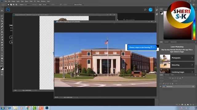Open the File menu
Viewport: 197px width, 110px height.
coord(6,1)
